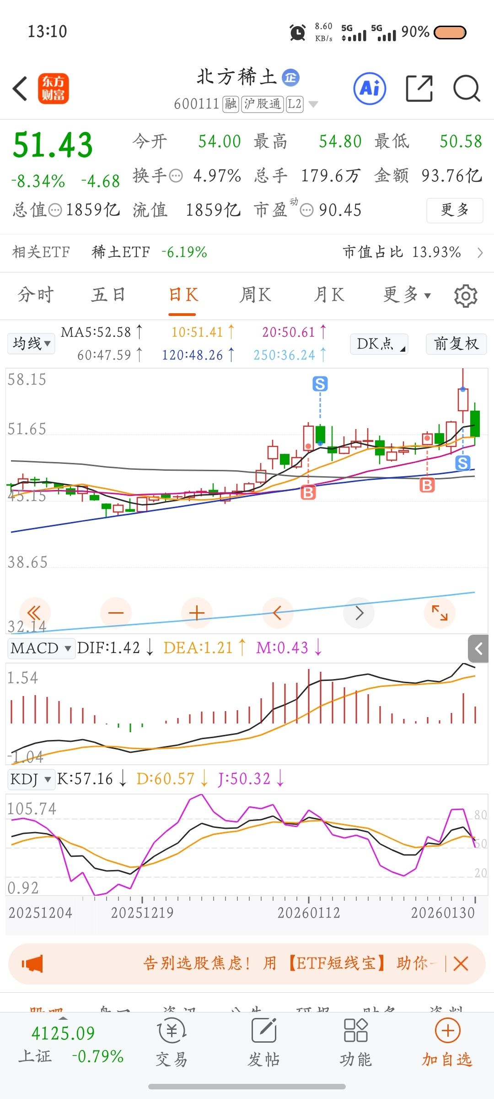Open 市值占比 details chevron
The image size is (494, 1099).
pos(480,252)
